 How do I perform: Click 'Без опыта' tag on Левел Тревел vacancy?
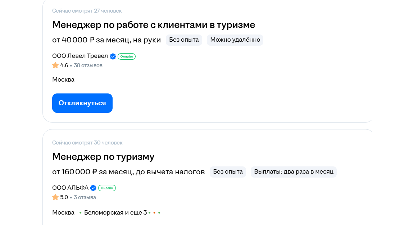[x=184, y=40]
